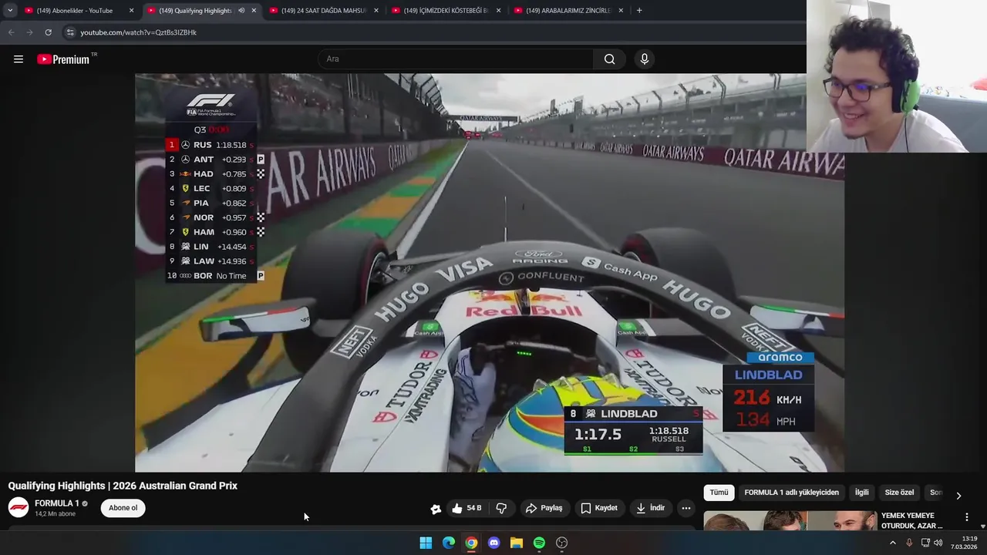Click the remix icon beside like button
Viewport: 987px width, 555px height.
436,509
